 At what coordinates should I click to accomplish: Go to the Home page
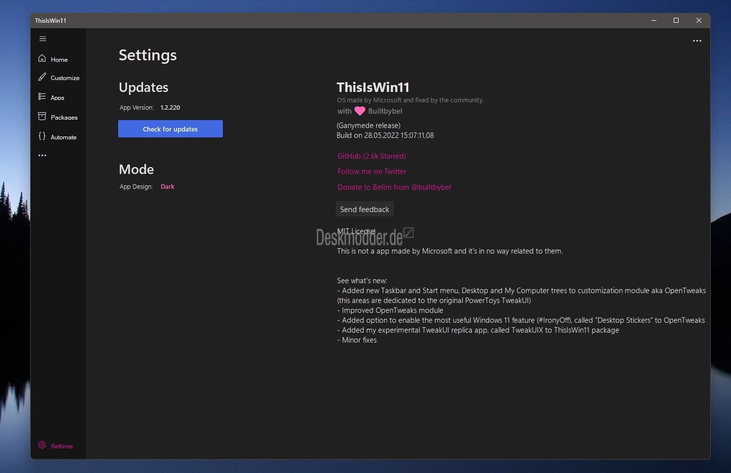pyautogui.click(x=59, y=60)
